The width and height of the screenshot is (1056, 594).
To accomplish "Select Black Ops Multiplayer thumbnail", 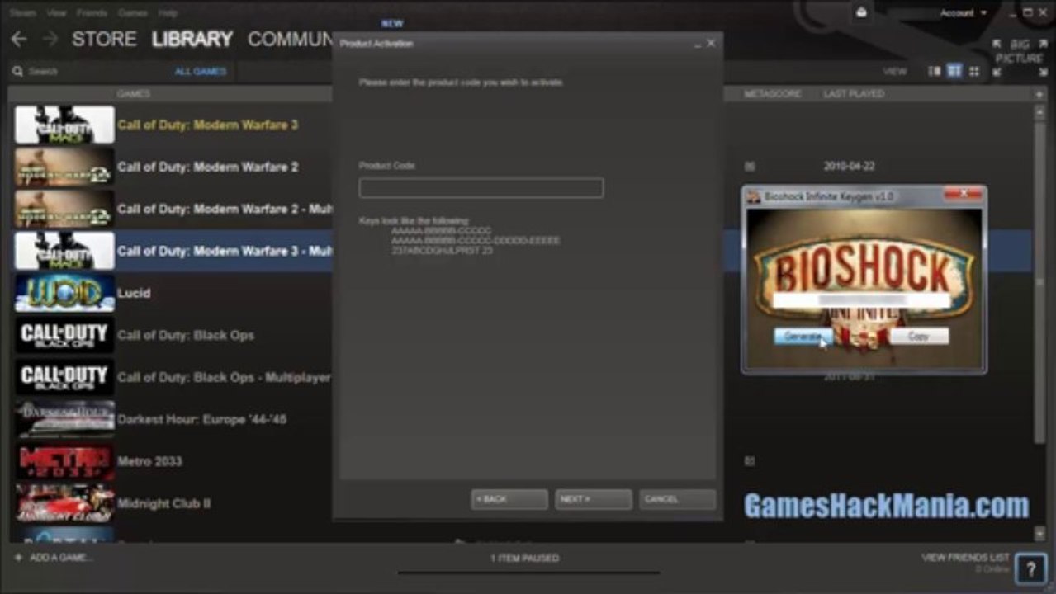I will point(64,377).
